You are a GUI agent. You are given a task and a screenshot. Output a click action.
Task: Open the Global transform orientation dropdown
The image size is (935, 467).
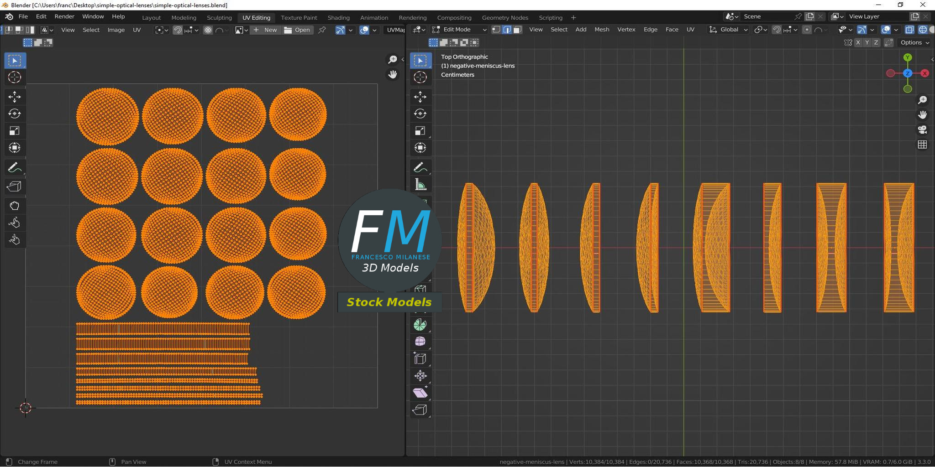point(728,29)
